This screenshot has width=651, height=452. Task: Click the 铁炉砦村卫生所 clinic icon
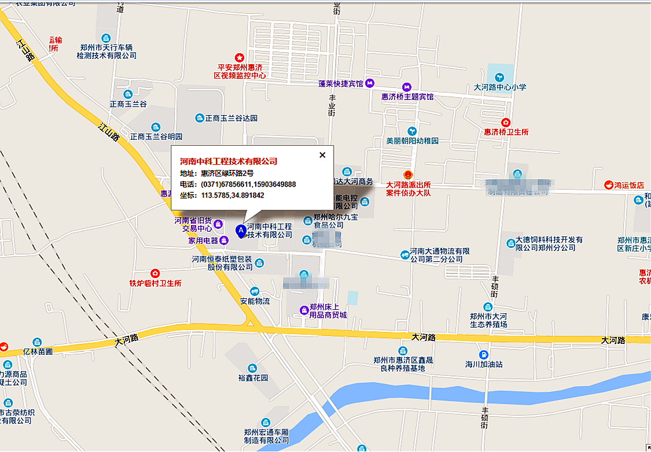155,274
